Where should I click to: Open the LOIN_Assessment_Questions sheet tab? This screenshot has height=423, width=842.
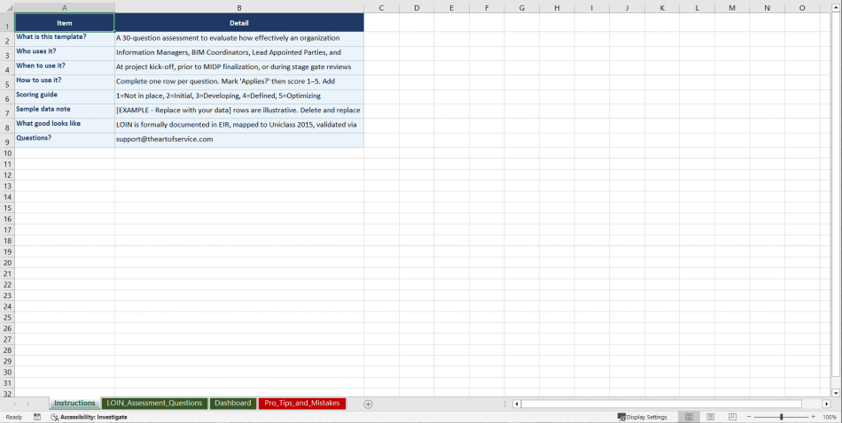154,404
